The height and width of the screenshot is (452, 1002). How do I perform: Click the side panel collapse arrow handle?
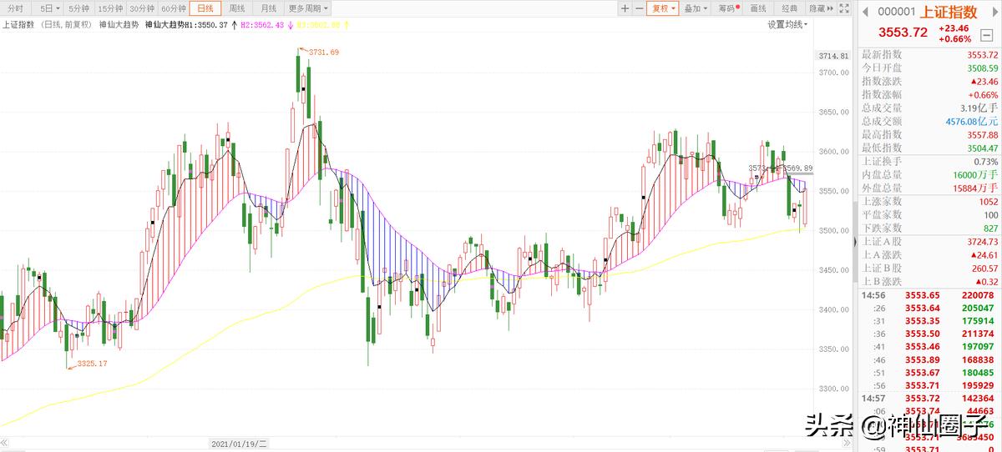(855, 241)
